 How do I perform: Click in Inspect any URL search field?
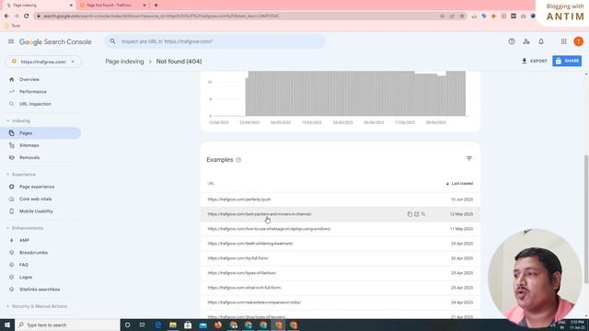pyautogui.click(x=214, y=41)
